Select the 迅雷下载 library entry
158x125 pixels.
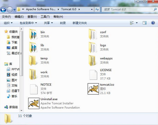(x=15, y=91)
